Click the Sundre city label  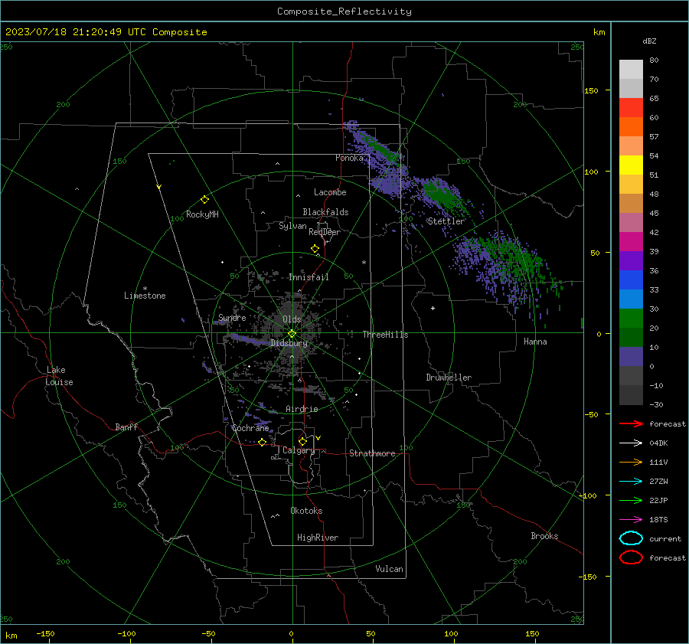click(x=232, y=317)
